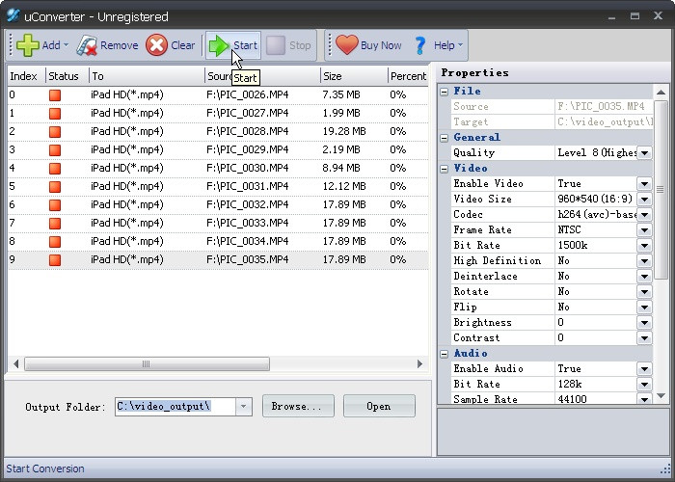Open the Deinterlace dropdown

[644, 277]
